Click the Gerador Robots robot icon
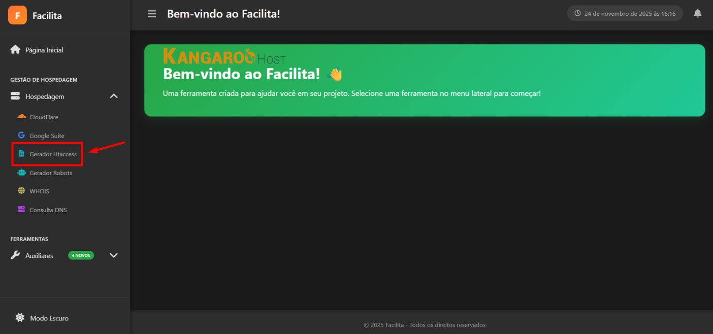This screenshot has width=713, height=334. point(21,173)
